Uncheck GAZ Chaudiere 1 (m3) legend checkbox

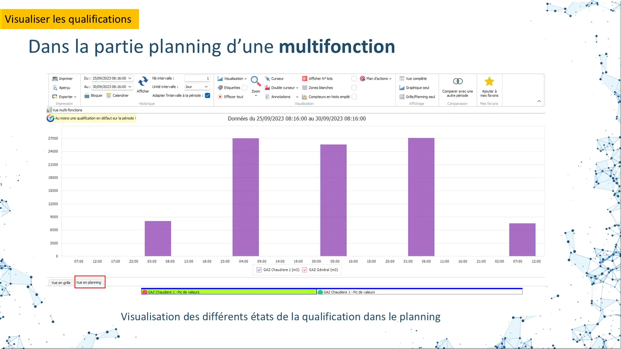(259, 270)
